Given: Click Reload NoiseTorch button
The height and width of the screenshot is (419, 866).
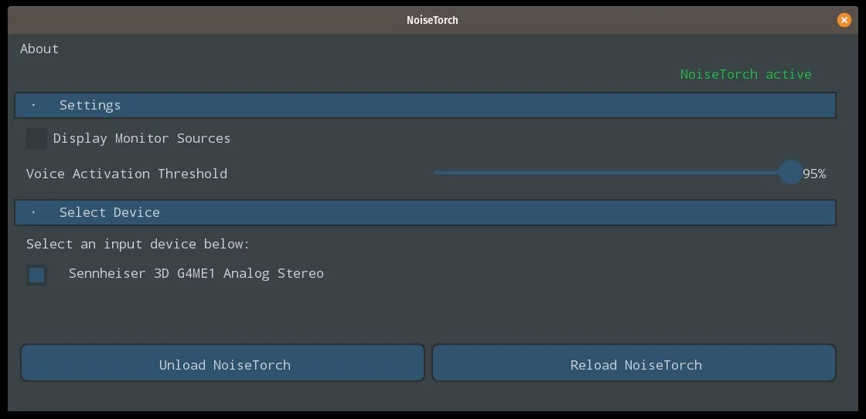Looking at the screenshot, I should click(633, 363).
